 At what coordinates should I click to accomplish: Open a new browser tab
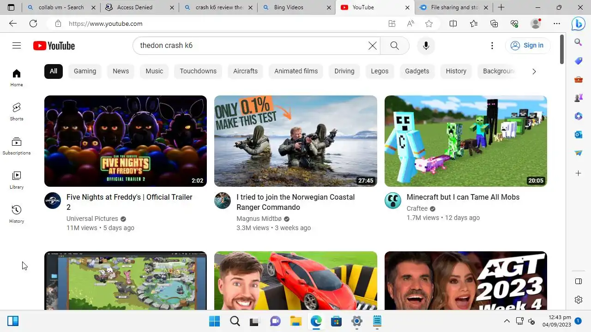pos(501,7)
